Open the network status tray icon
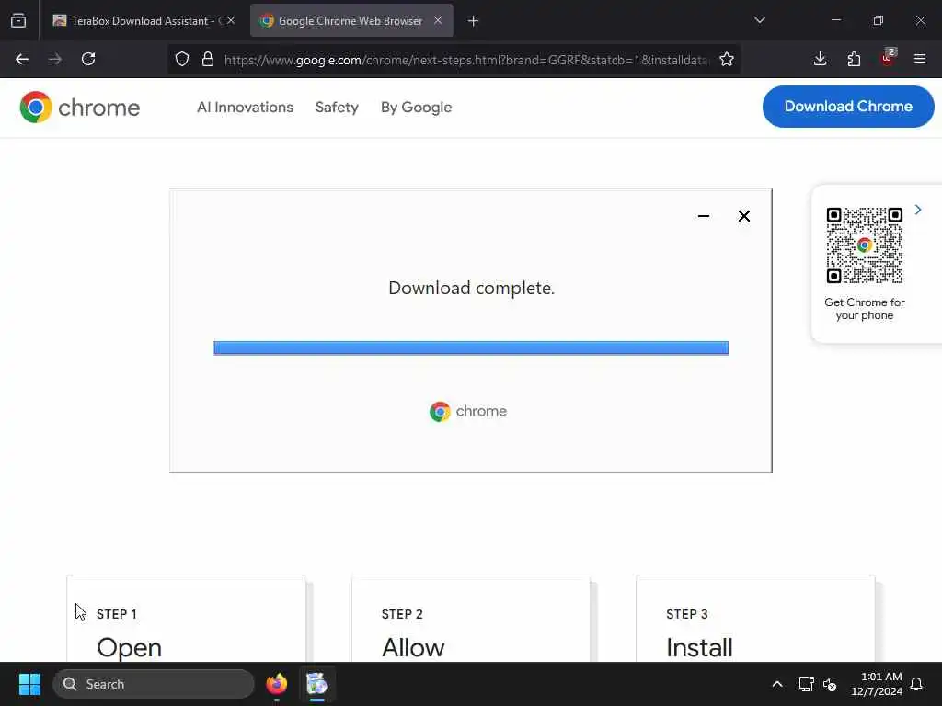 806,684
